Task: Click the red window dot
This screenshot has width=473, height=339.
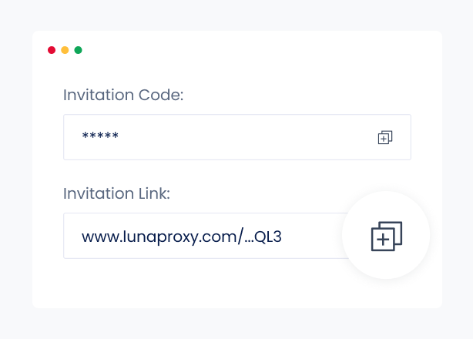Action: pos(52,50)
